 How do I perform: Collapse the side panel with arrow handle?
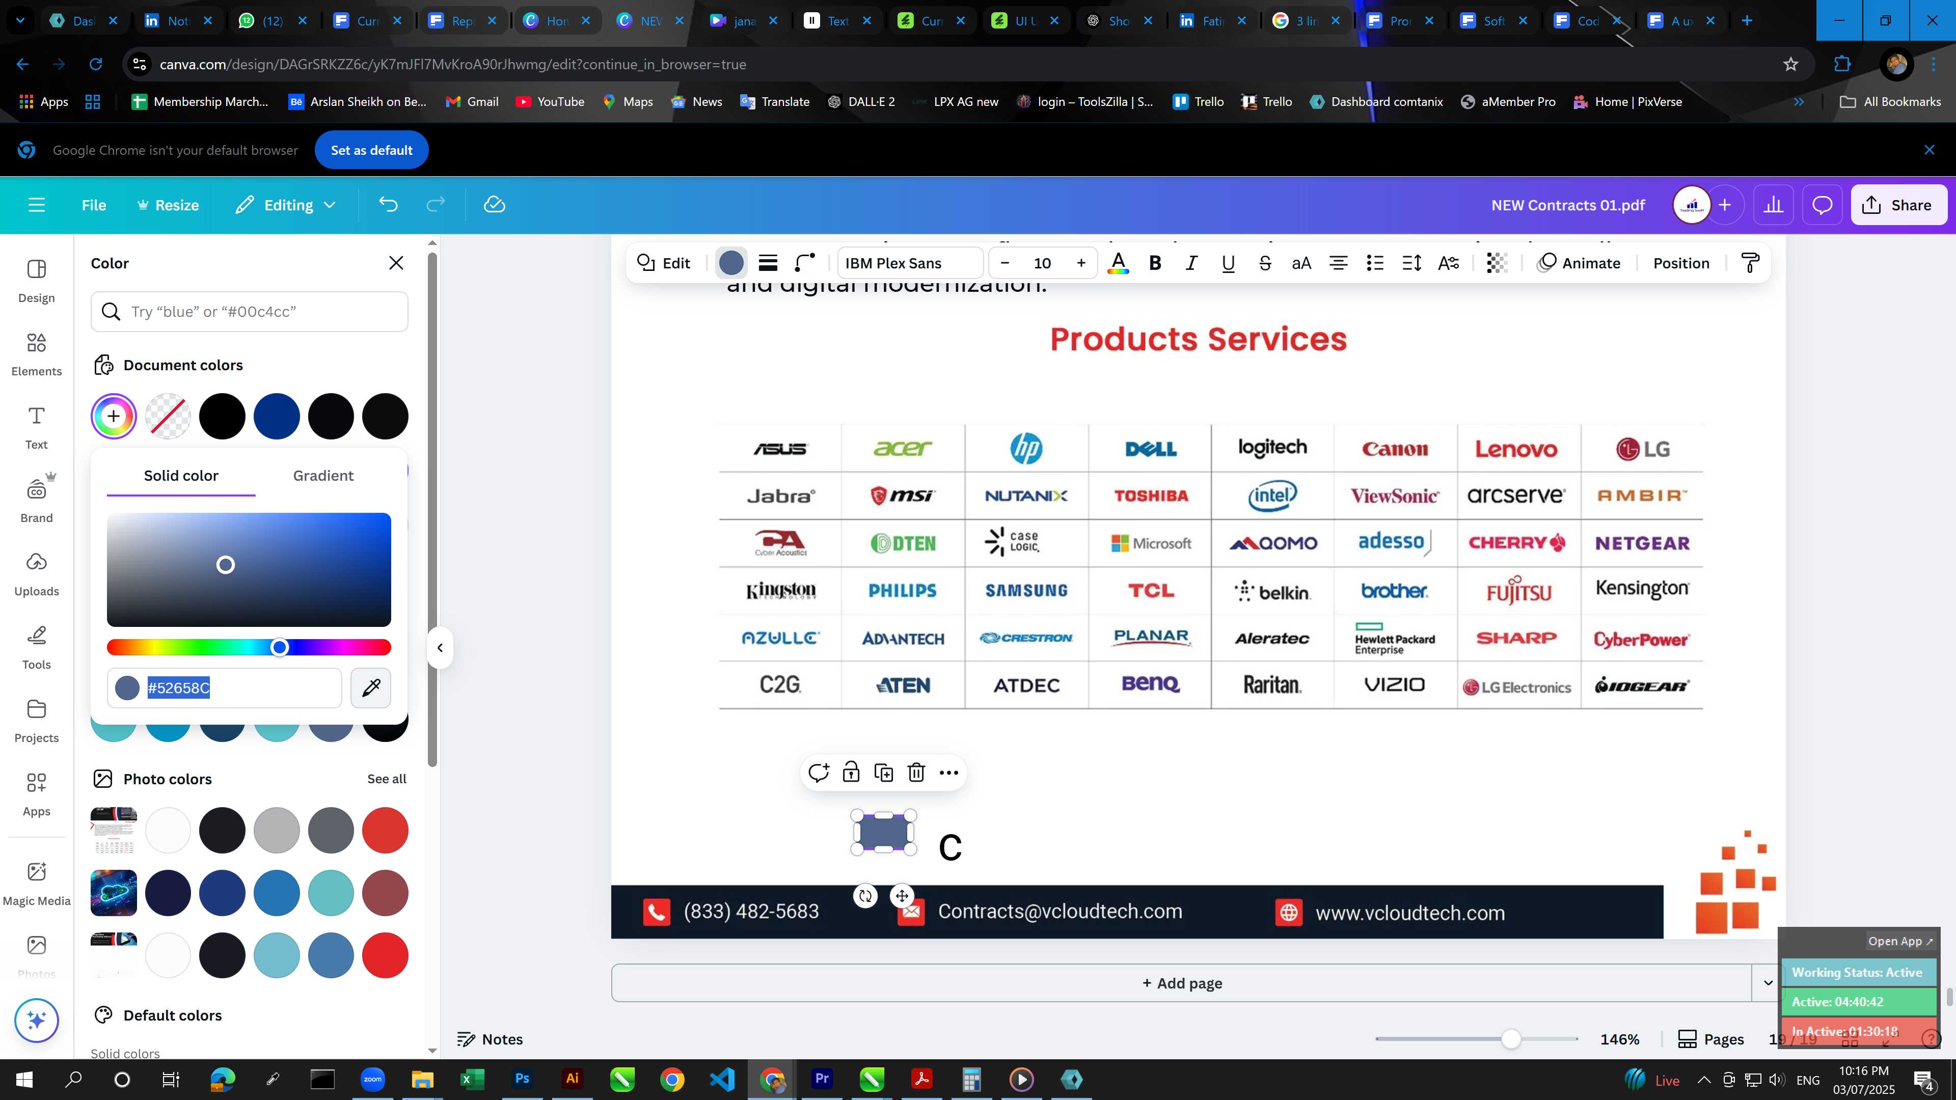tap(440, 648)
